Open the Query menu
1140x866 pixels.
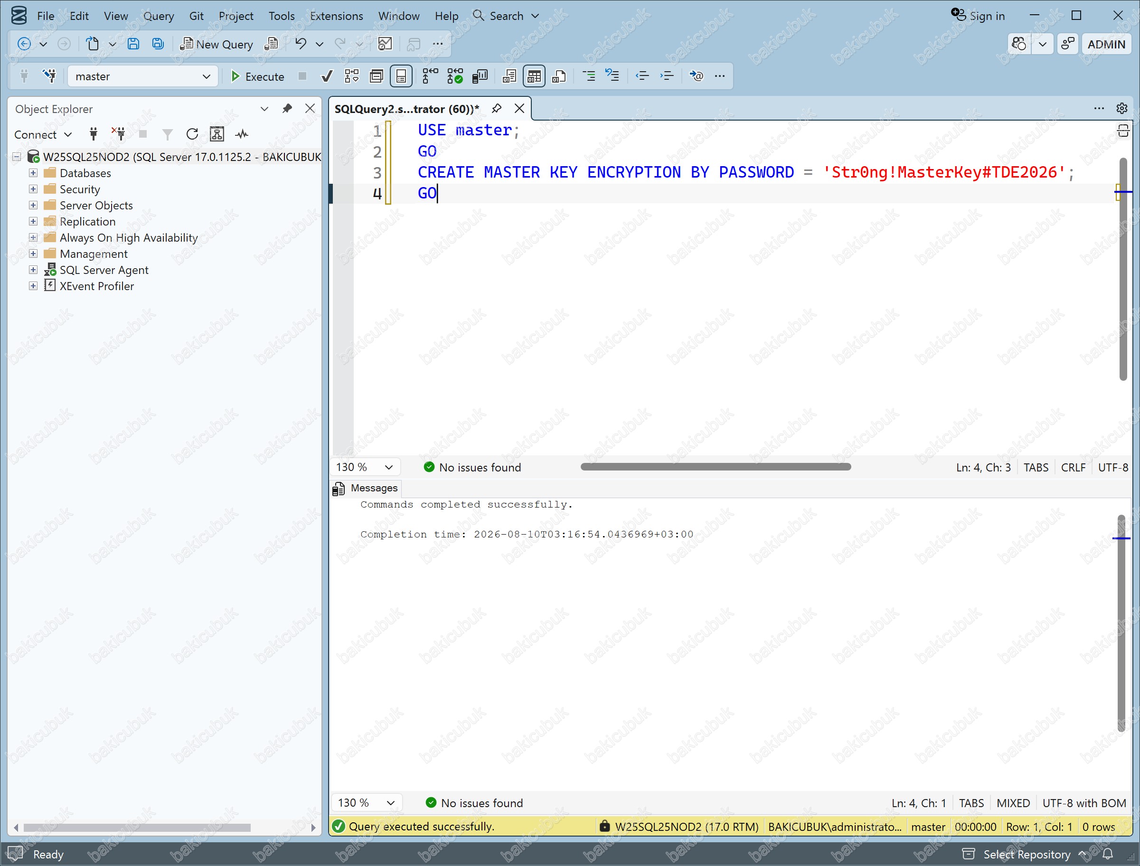[x=158, y=16]
